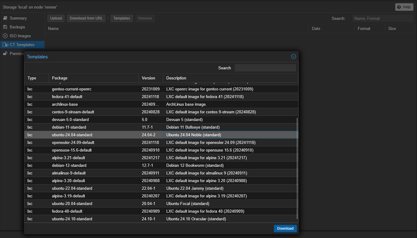Click the Help button
The width and height of the screenshot is (417, 238).
[x=404, y=7]
